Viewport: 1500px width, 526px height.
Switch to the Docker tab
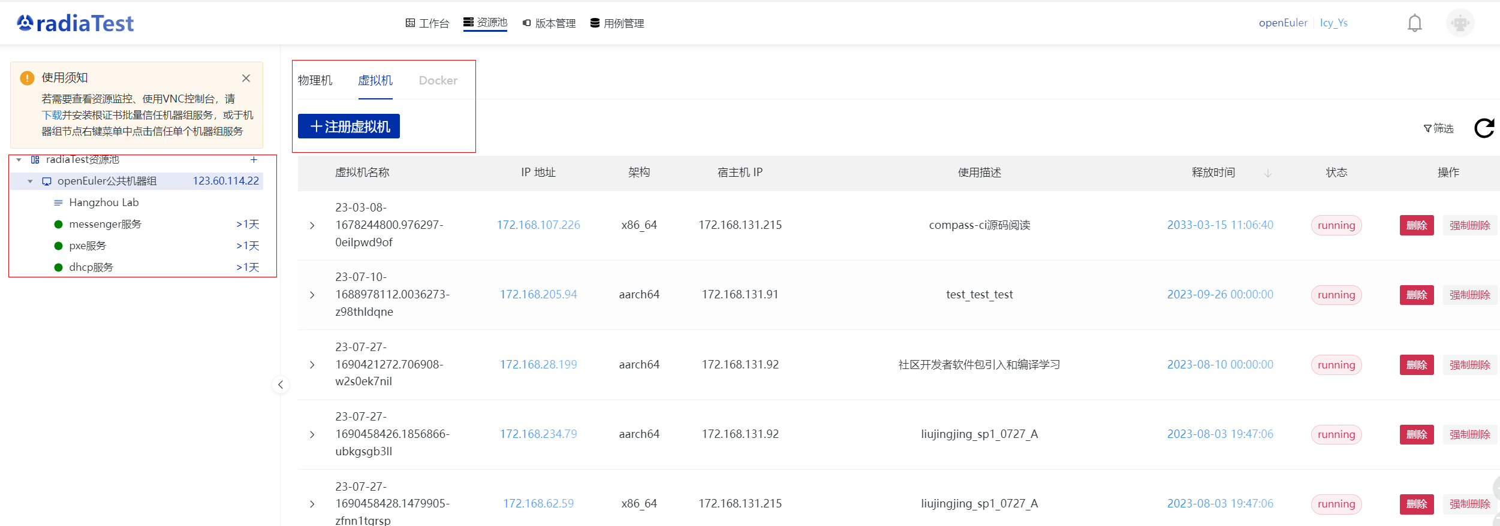pyautogui.click(x=438, y=80)
